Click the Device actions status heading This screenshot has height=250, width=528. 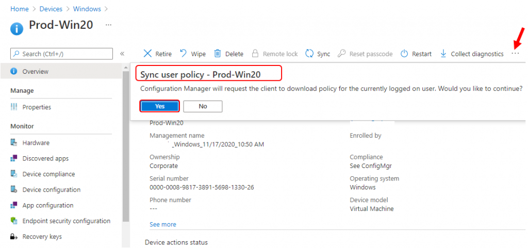pyautogui.click(x=176, y=242)
